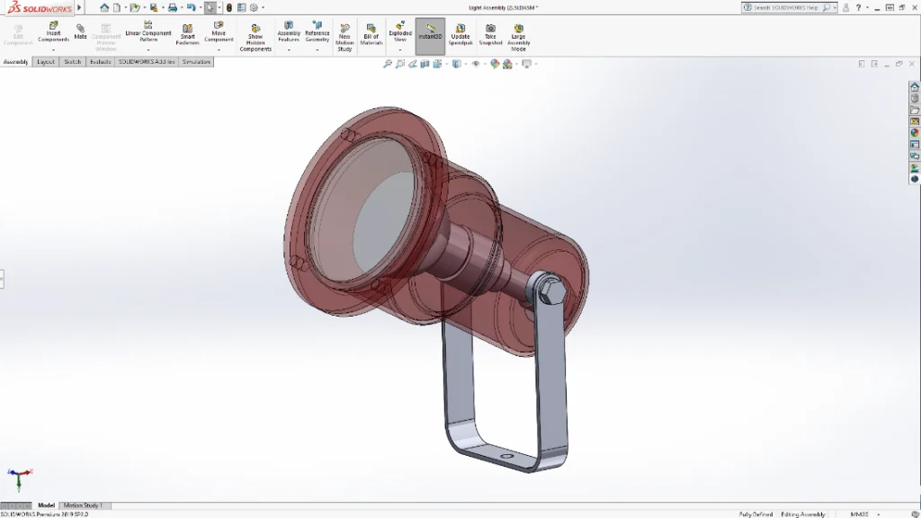921x518 pixels.
Task: Open New Motion Study
Action: tap(344, 37)
